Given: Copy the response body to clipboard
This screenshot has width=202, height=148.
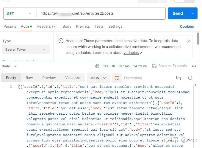Looking at the screenshot, I should pos(178,78).
